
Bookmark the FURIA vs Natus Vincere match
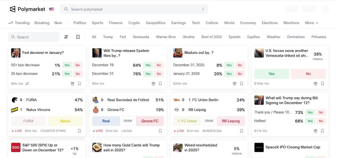[79, 131]
